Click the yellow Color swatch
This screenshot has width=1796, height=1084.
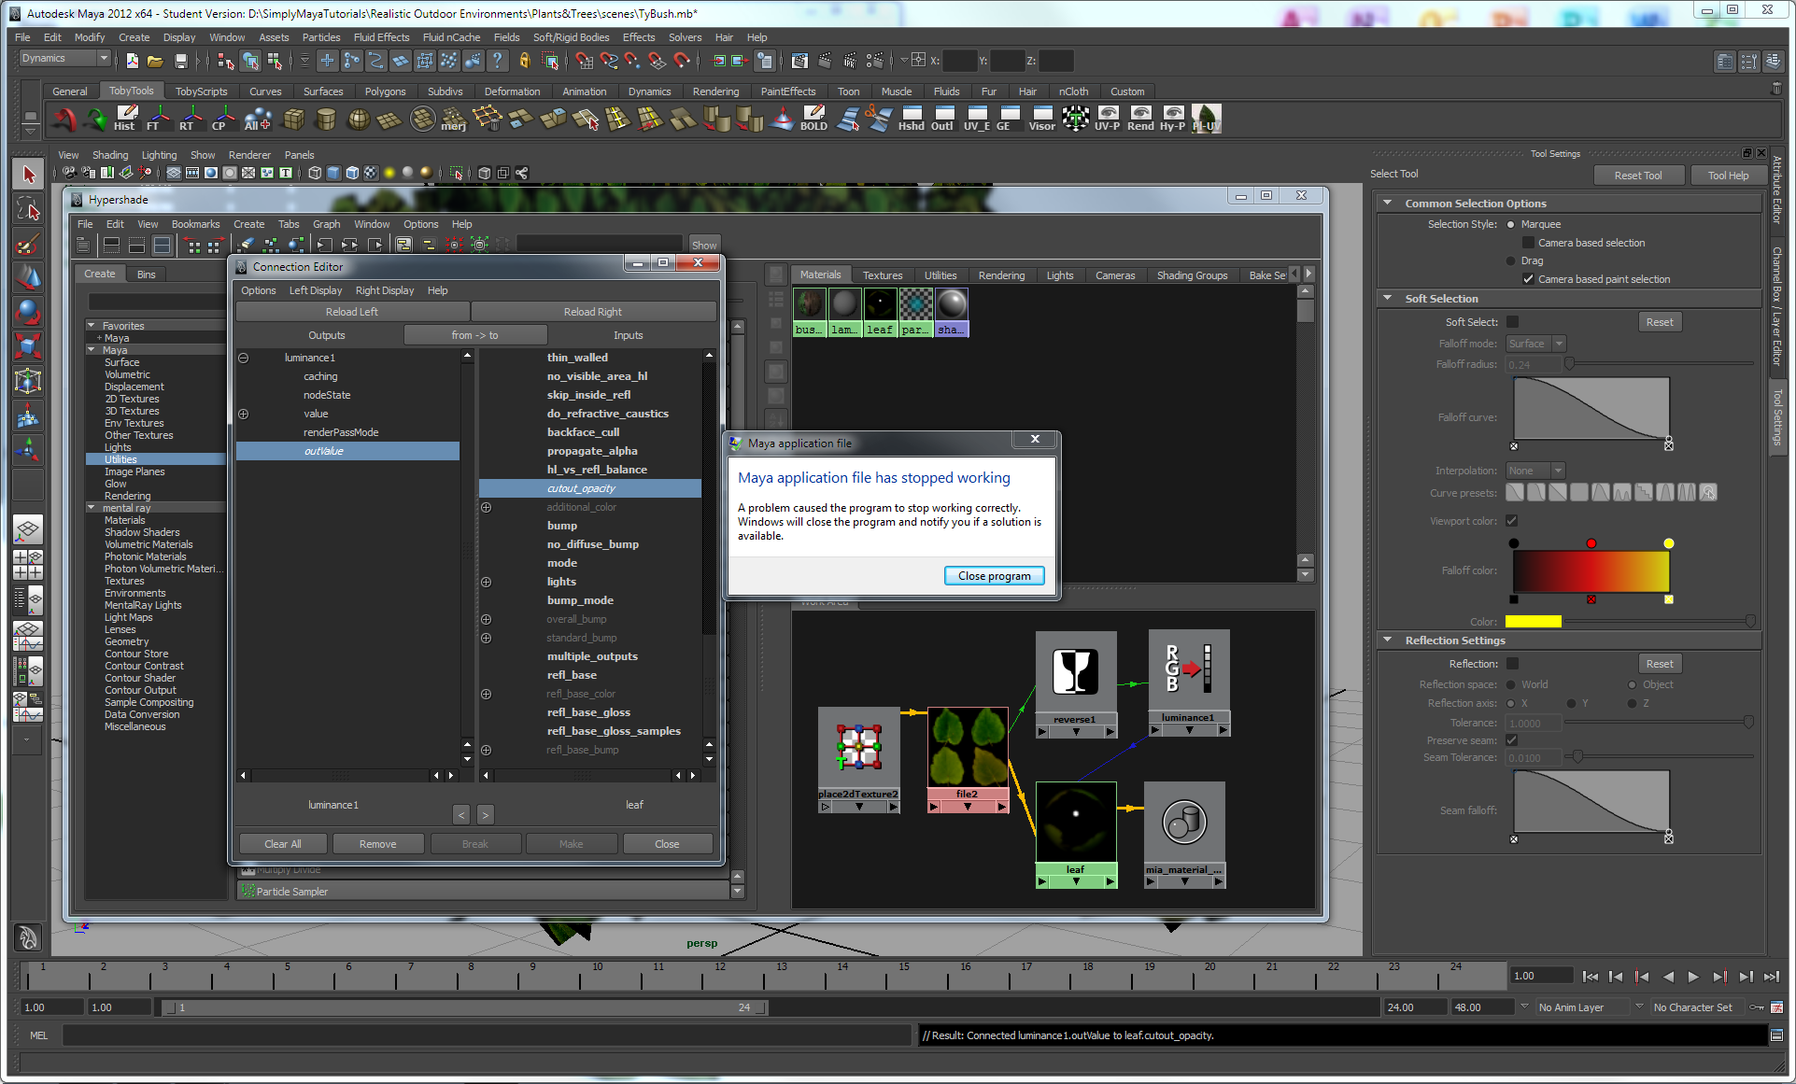click(1533, 622)
